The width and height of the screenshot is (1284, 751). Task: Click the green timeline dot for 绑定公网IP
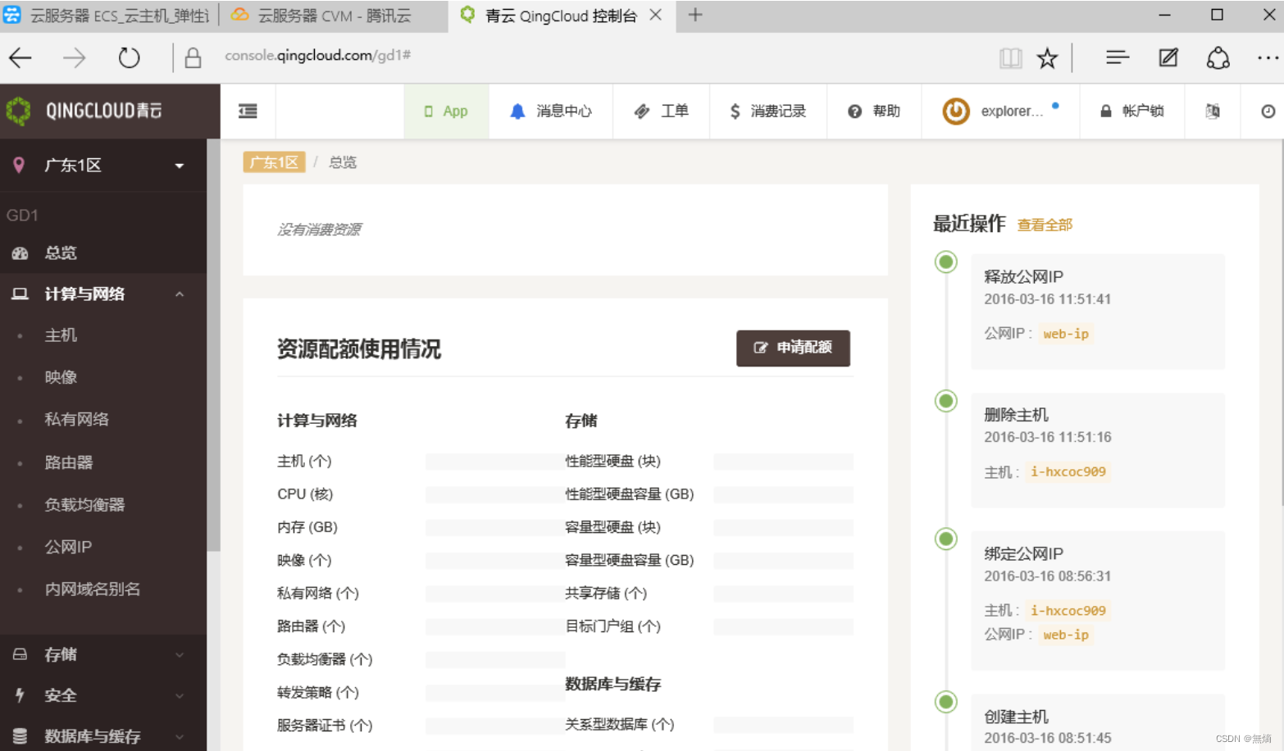pos(946,539)
